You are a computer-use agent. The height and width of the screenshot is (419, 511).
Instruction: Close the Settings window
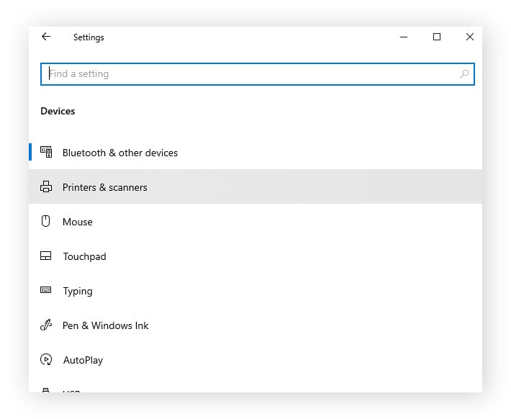point(470,37)
